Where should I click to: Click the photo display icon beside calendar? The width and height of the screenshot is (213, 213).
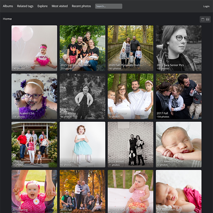(x=208, y=19)
